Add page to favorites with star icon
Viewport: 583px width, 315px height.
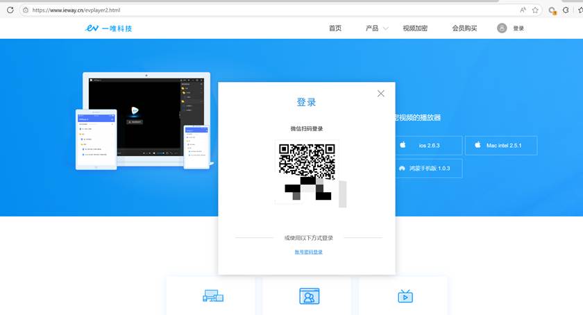535,10
